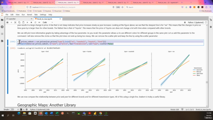
Task: Open the debugger bug icon on right sidebar
Action: coord(211,27)
